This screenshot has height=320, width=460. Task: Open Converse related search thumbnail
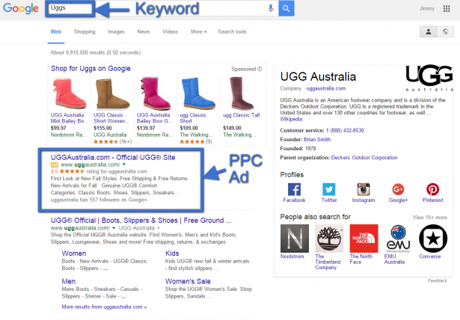433,239
